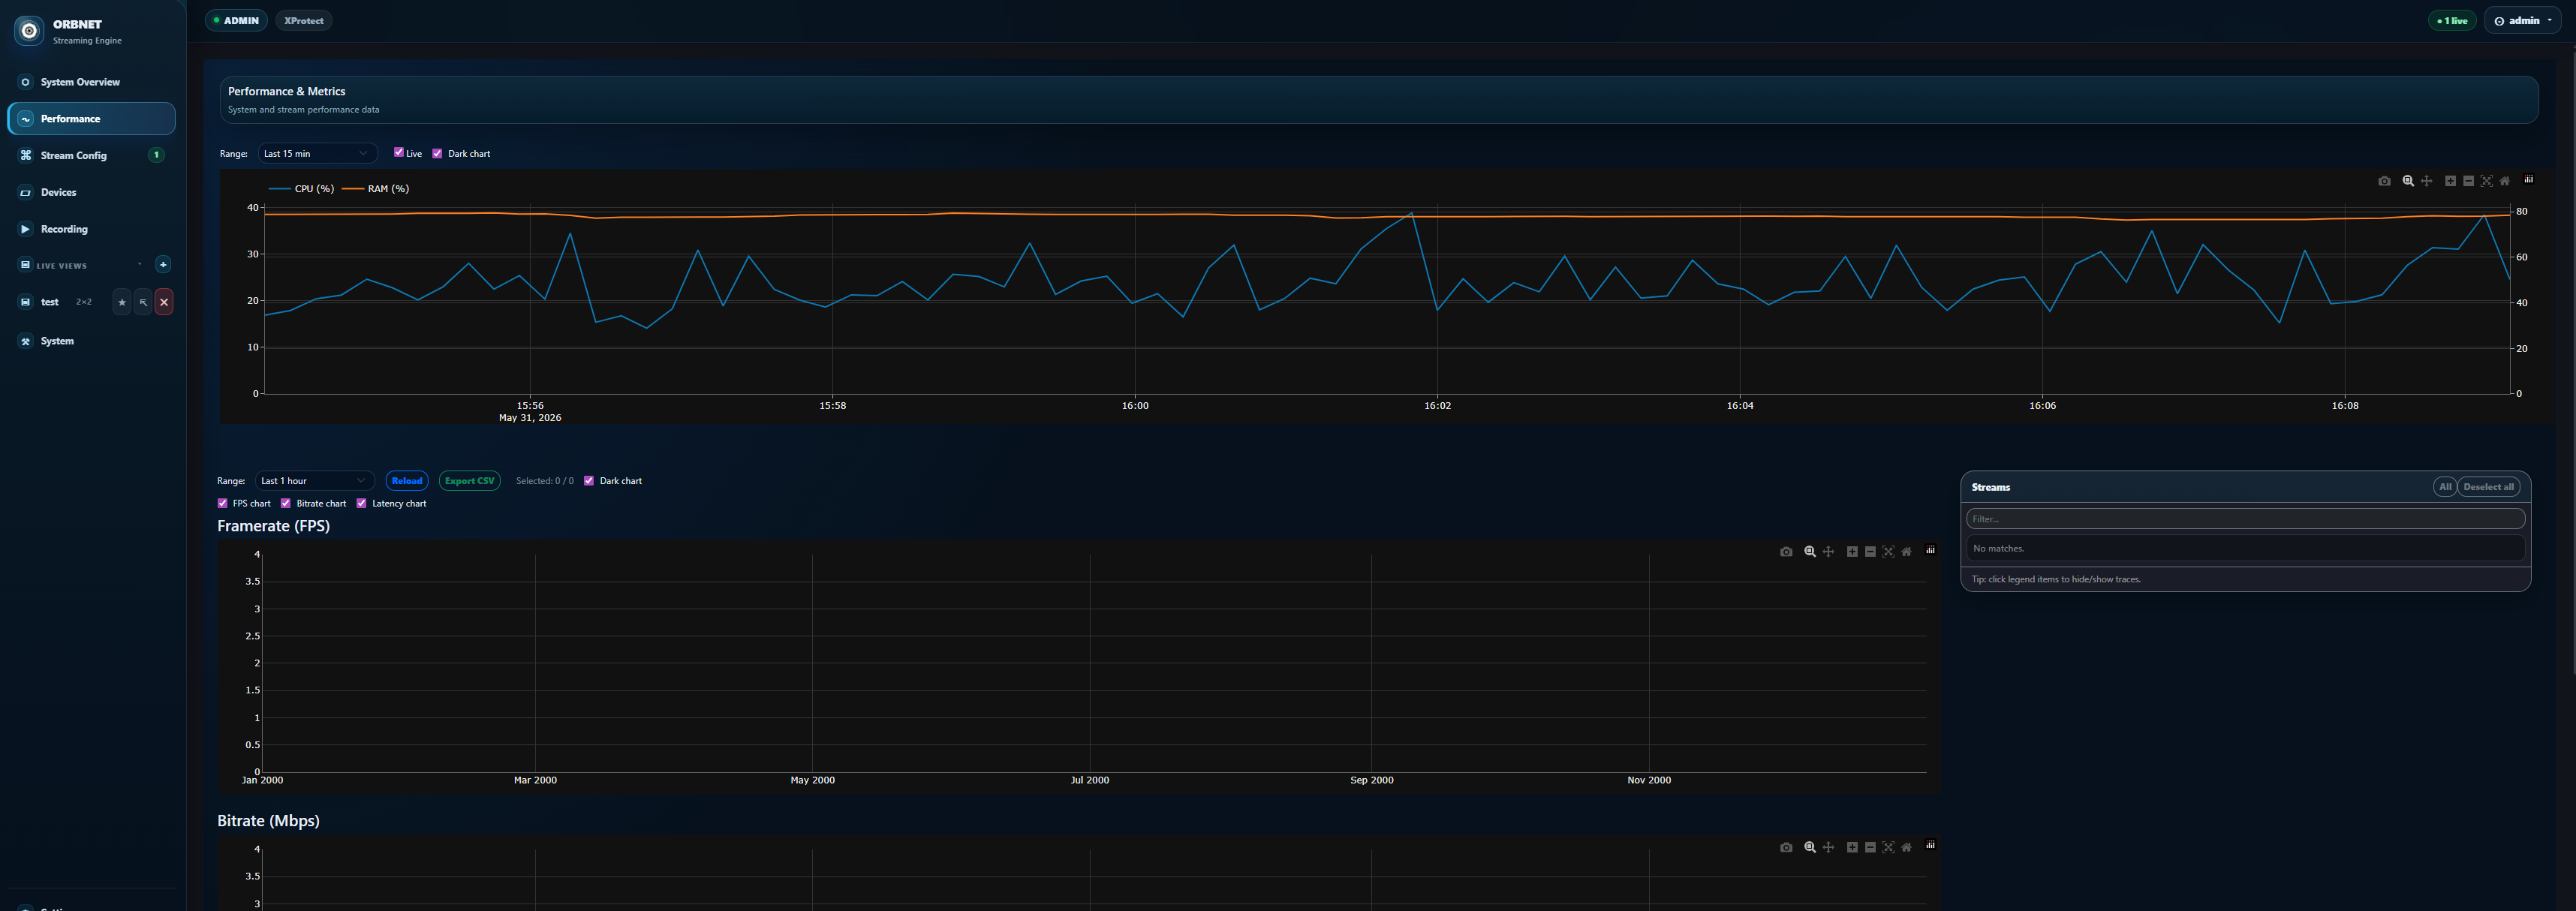The height and width of the screenshot is (911, 2576).
Task: Delete the test live view
Action: [164, 302]
